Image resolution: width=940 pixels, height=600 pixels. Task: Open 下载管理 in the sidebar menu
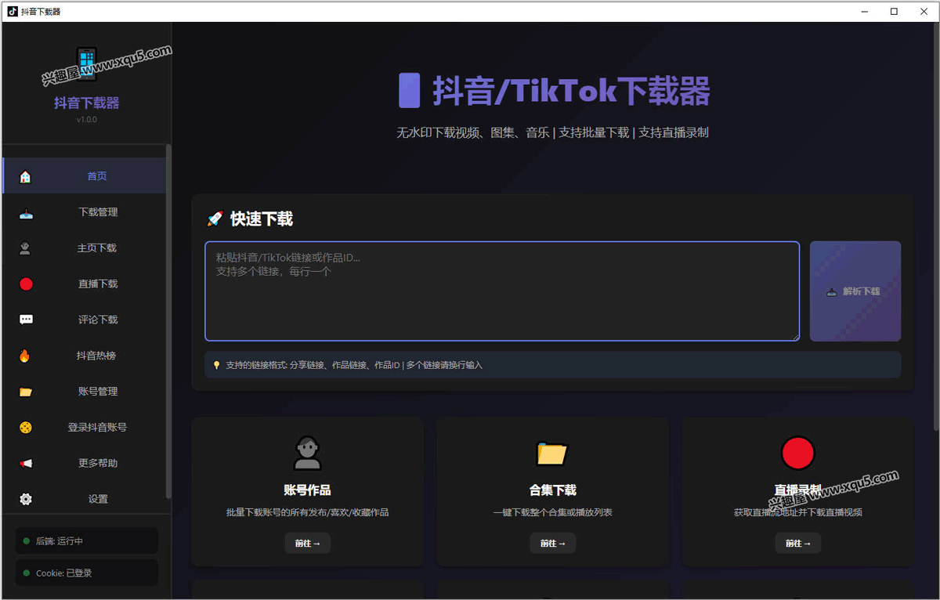click(x=98, y=212)
